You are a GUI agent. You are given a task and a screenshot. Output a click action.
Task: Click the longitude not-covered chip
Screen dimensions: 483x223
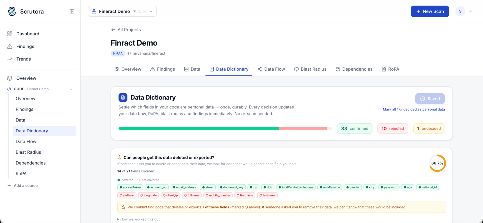pos(148,195)
